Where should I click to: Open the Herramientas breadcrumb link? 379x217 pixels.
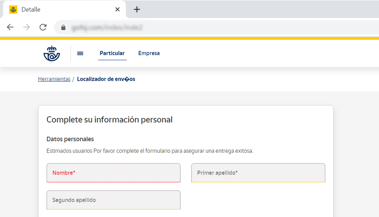[x=54, y=79]
